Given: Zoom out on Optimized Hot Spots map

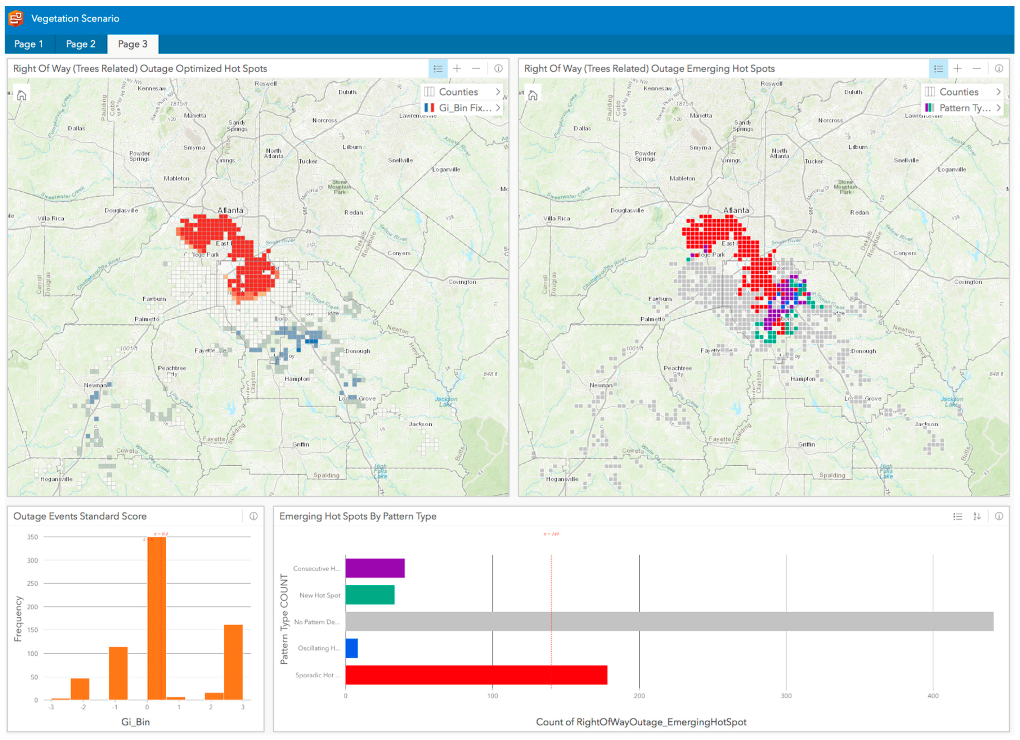Looking at the screenshot, I should [476, 68].
